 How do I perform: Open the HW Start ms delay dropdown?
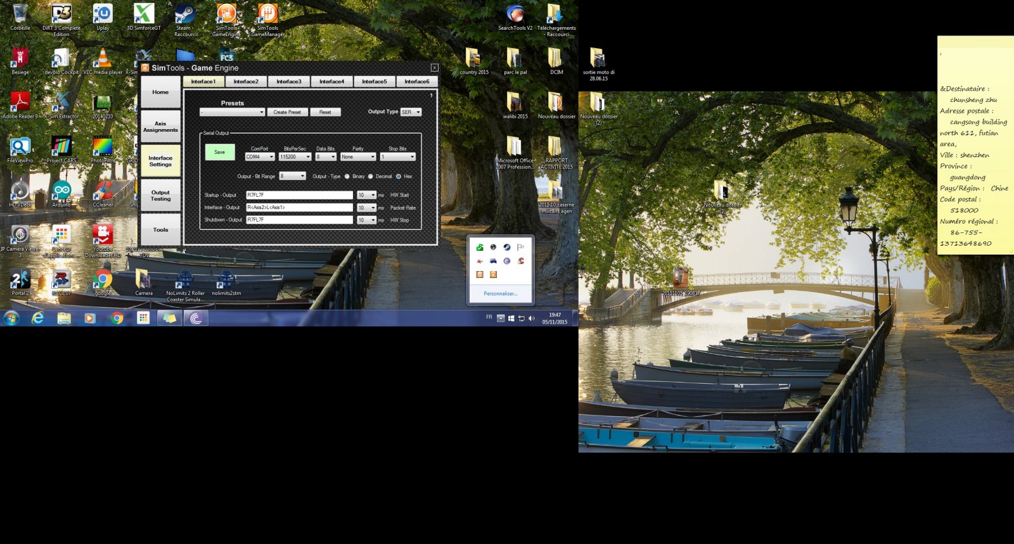tap(366, 195)
